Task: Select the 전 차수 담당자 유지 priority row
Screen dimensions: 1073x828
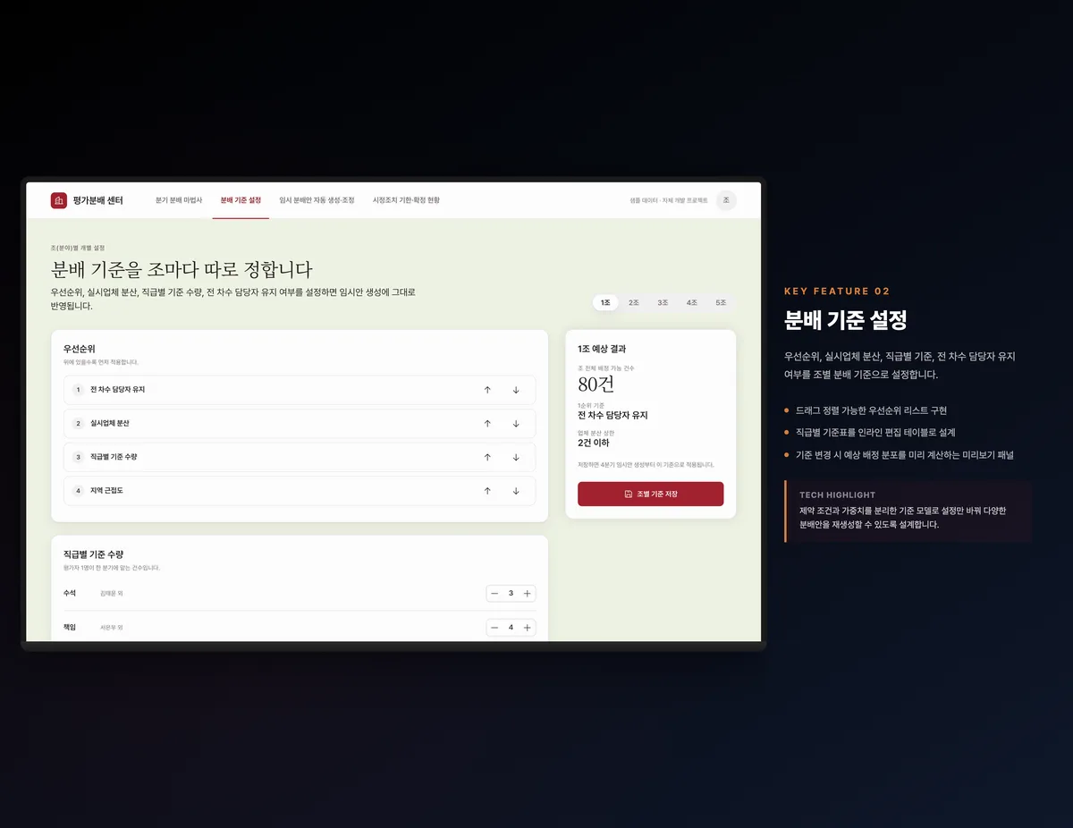Action: 300,390
